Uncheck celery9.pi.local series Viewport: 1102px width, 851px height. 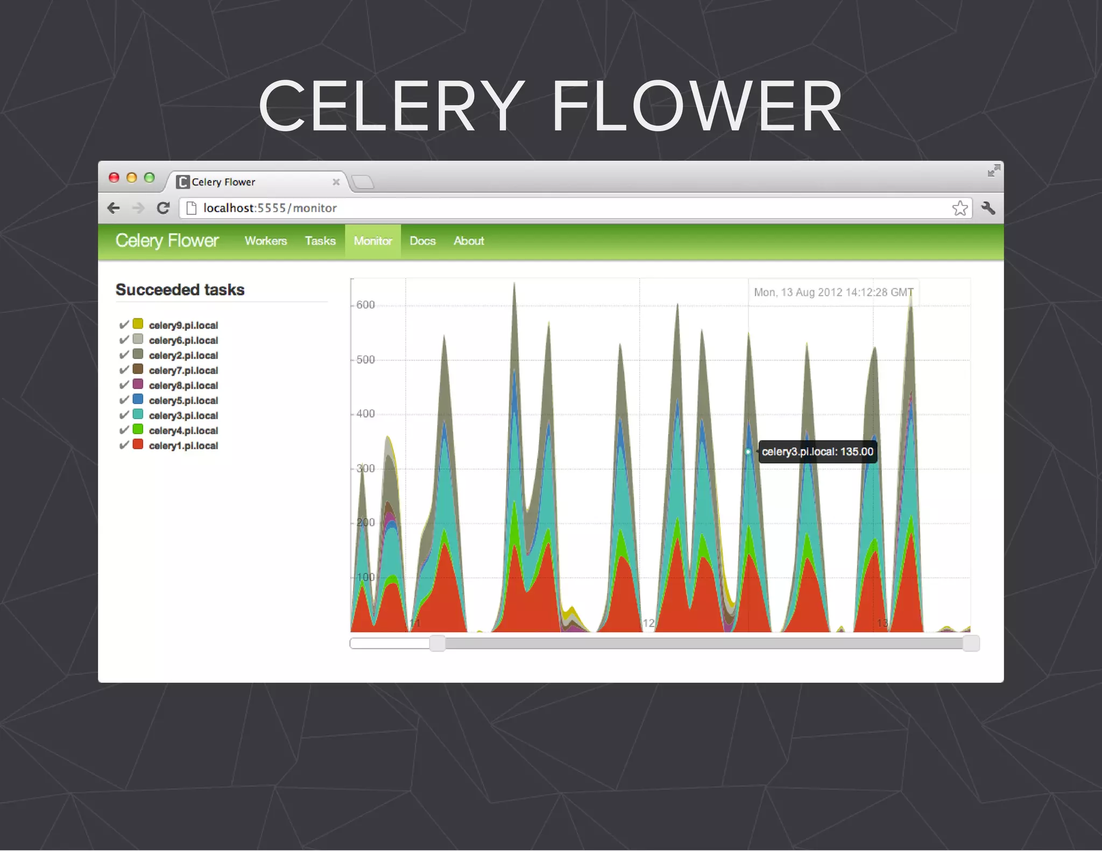tap(124, 324)
